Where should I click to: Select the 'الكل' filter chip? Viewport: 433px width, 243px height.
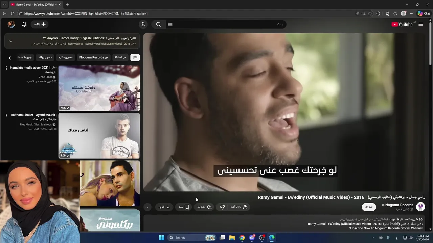click(135, 57)
